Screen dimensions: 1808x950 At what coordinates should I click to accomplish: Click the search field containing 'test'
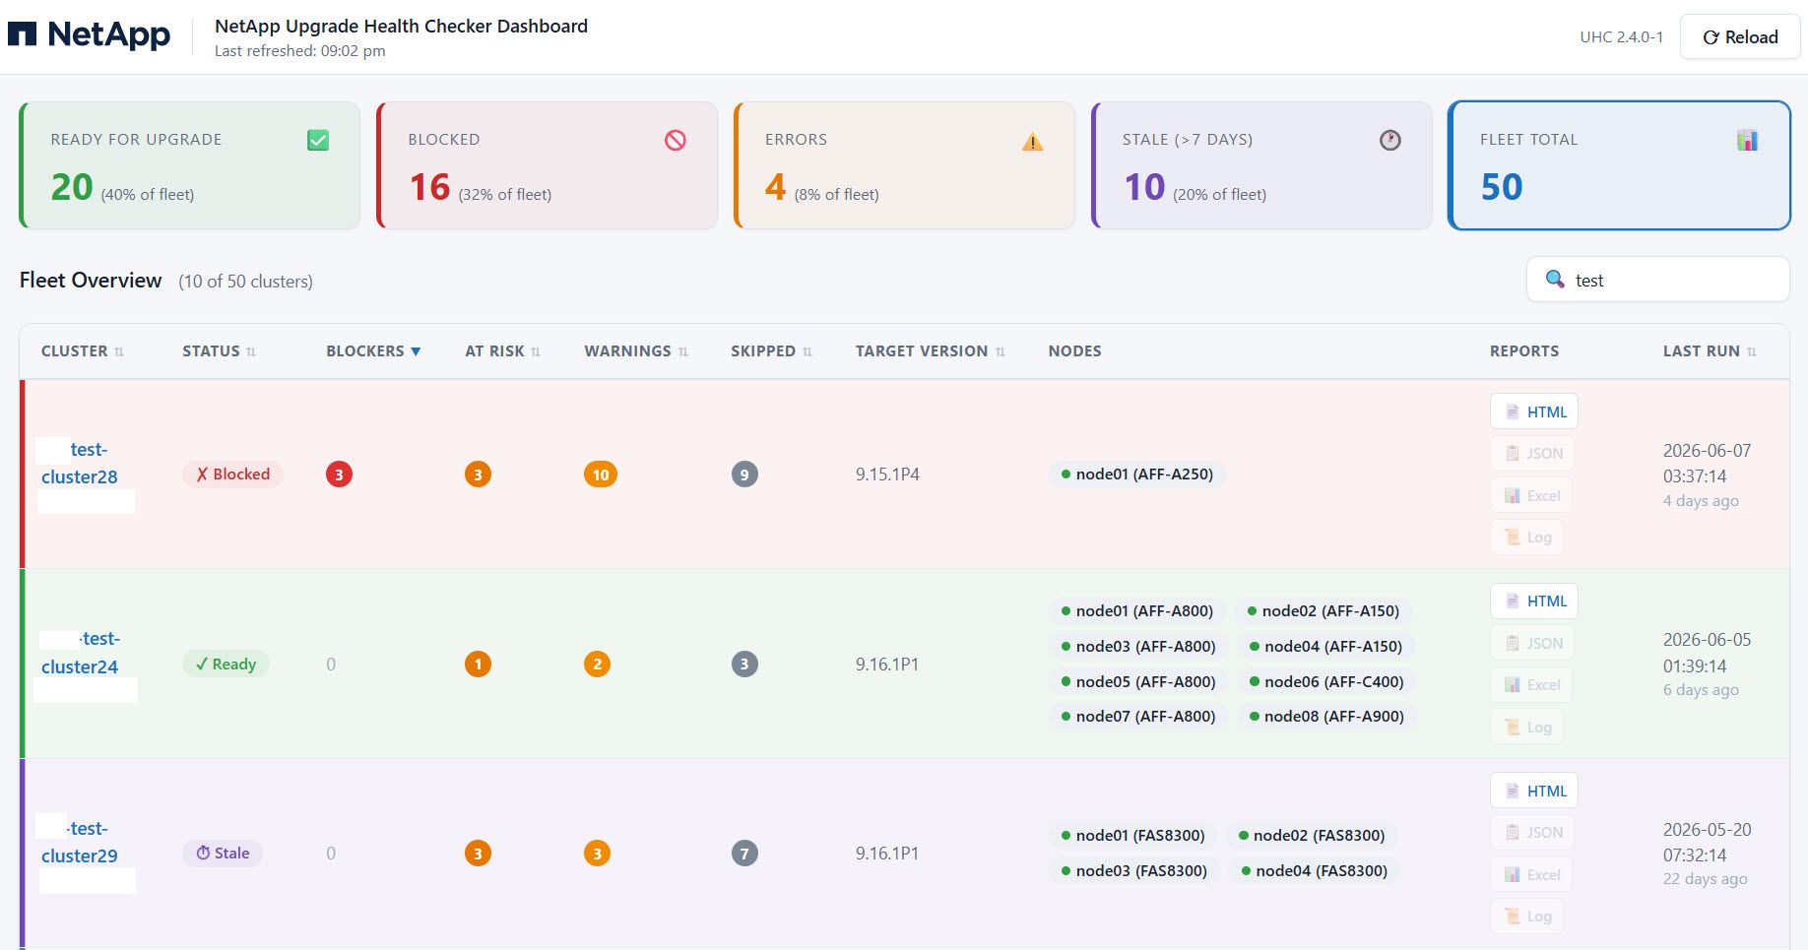1658,280
